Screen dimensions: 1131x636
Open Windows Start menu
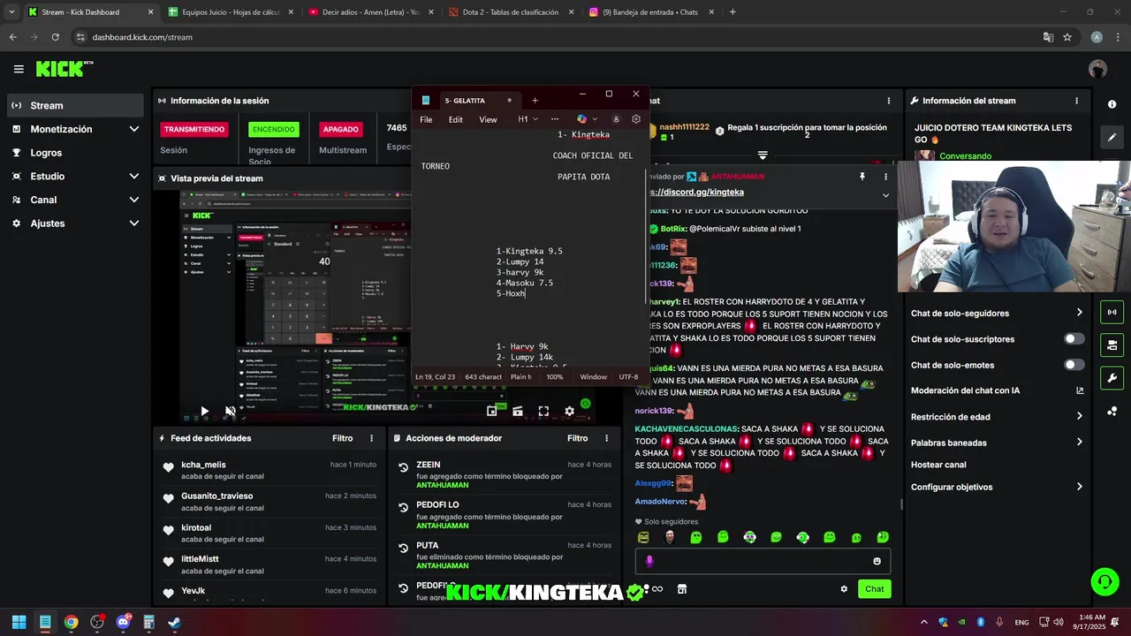[x=19, y=622]
